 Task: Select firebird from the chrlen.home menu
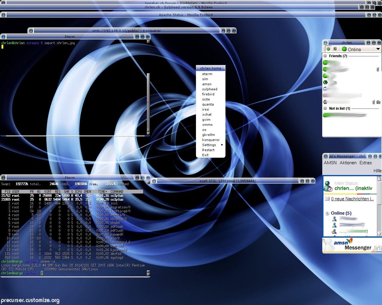coord(208,94)
